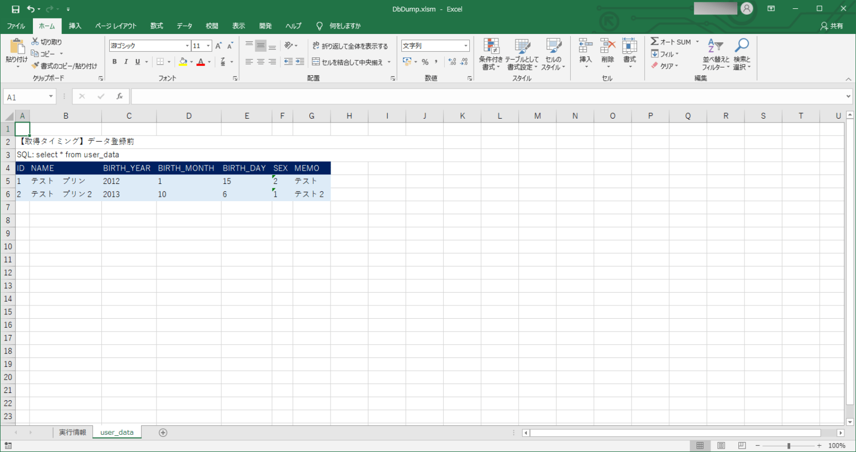
Task: Decrease decimal places icon
Action: (464, 62)
